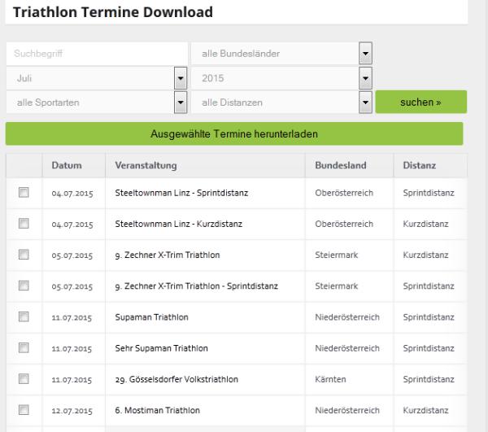The width and height of the screenshot is (488, 432).
Task: Check the 9. Zechner X-Trim Triathlon - Sprintdistanz row
Action: point(24,286)
